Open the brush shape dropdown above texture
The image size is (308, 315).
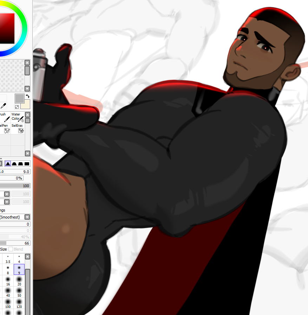[x=7, y=194]
